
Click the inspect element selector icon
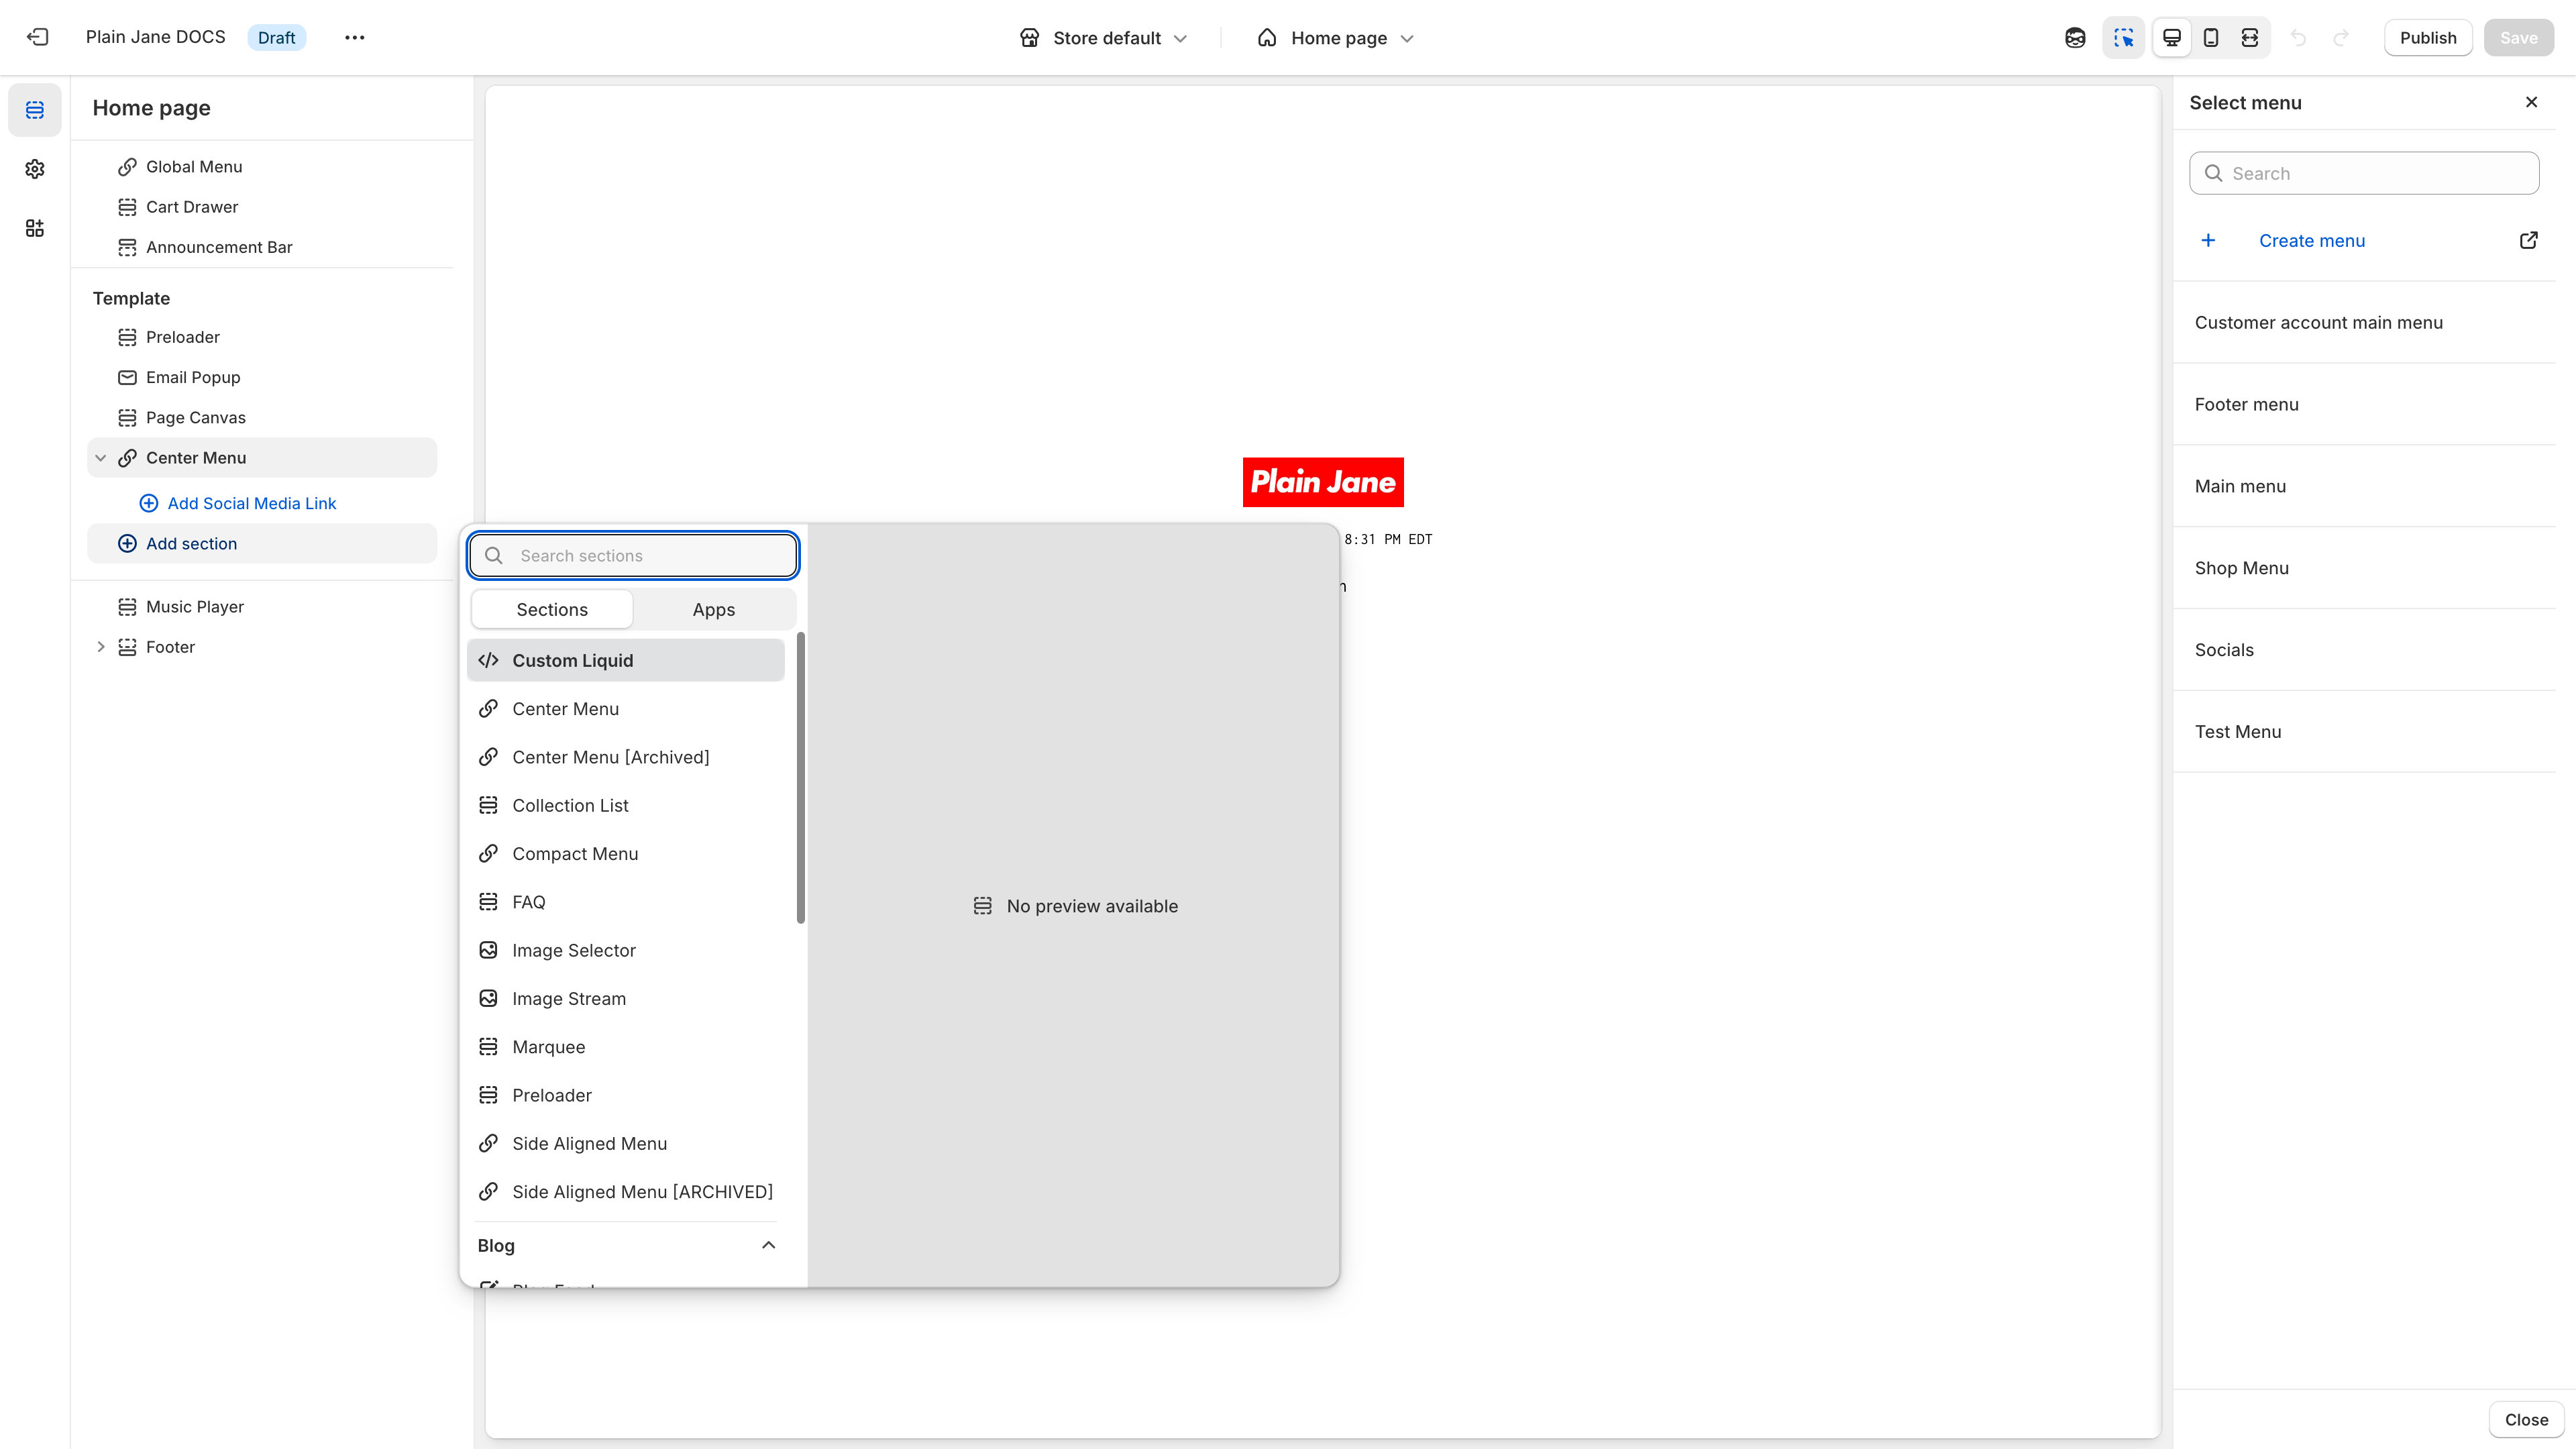pos(2124,37)
